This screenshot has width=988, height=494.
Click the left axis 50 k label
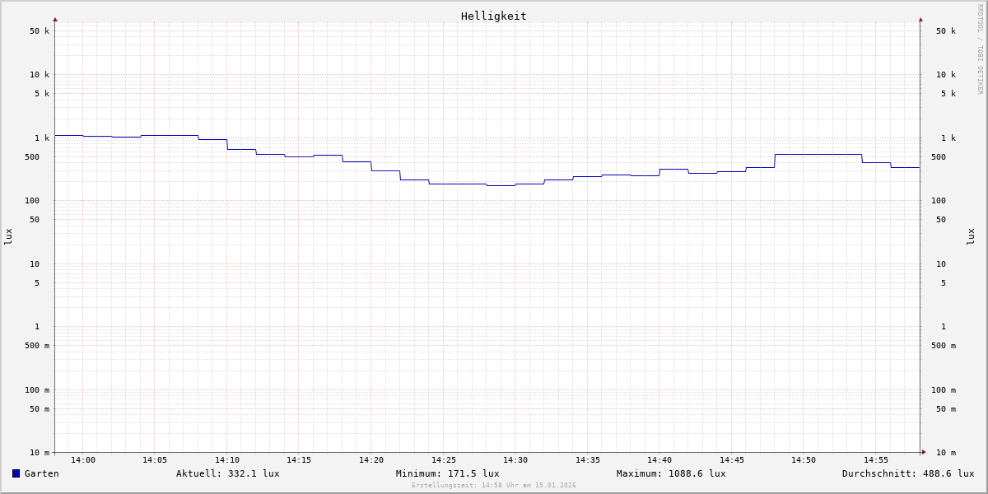pos(40,31)
